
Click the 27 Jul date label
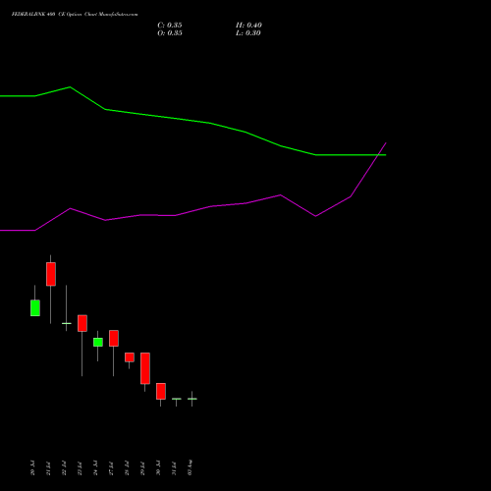[111, 467]
